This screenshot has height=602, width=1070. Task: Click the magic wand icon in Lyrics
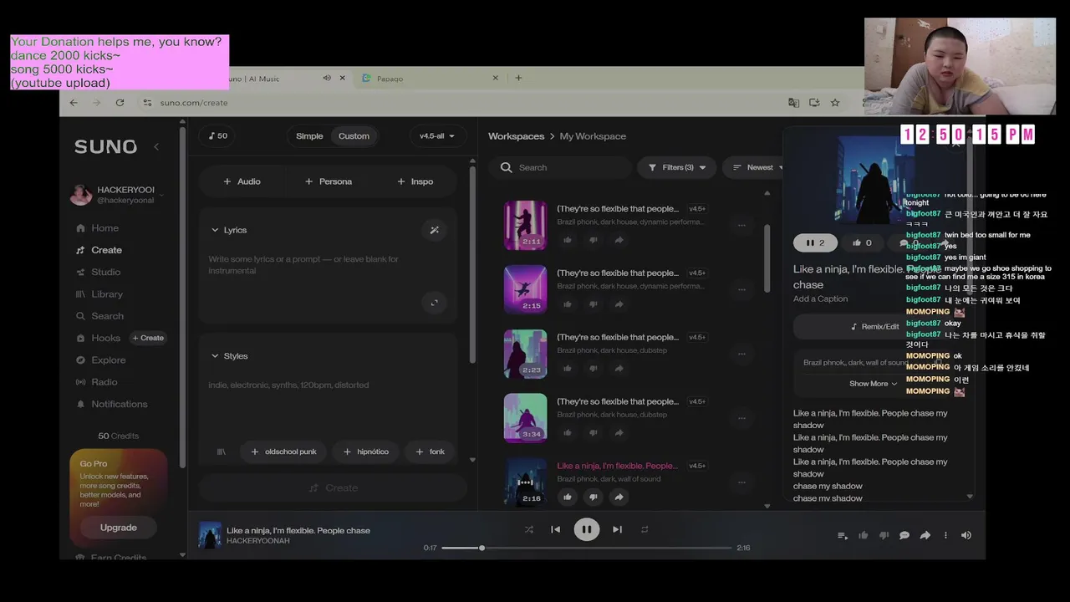pyautogui.click(x=434, y=230)
